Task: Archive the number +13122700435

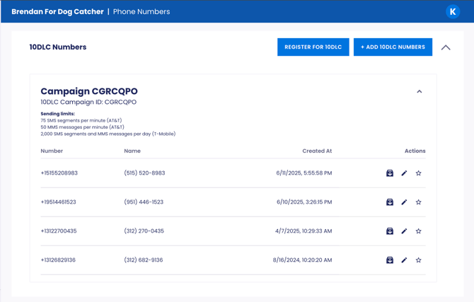Action: [x=390, y=231]
